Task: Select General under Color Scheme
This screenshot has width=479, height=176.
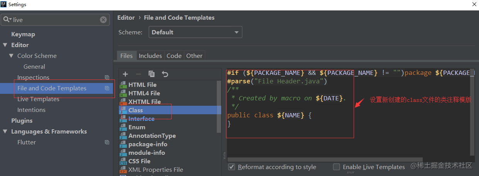Action: coord(34,67)
